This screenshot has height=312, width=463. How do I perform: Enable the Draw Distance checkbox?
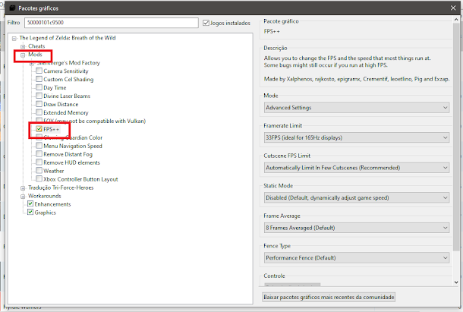tap(39, 104)
